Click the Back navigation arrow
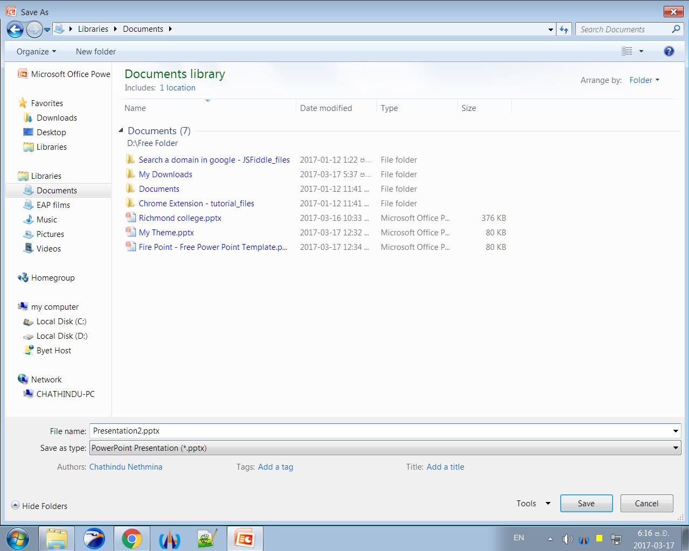 point(15,30)
